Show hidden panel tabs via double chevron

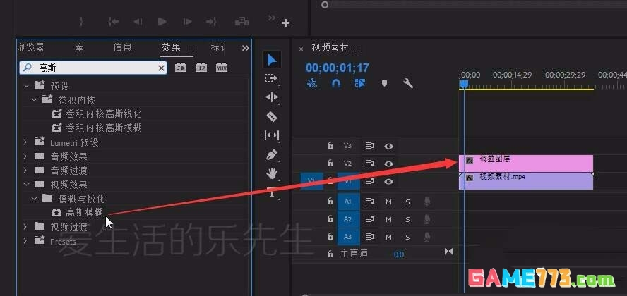[246, 48]
